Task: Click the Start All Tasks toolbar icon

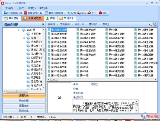Action: click(x=6, y=13)
